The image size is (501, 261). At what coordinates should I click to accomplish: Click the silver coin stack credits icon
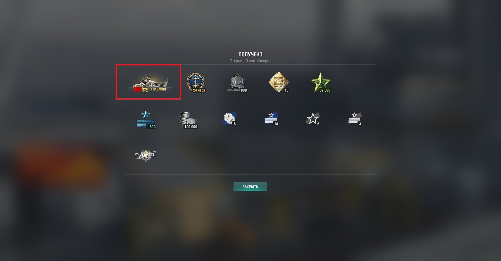(x=188, y=120)
